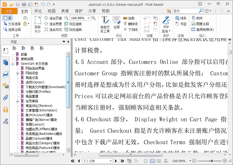Viewport: 233px width, 165px height.
Task: Activate the 选择注释 annotation select tool
Action: point(12,30)
